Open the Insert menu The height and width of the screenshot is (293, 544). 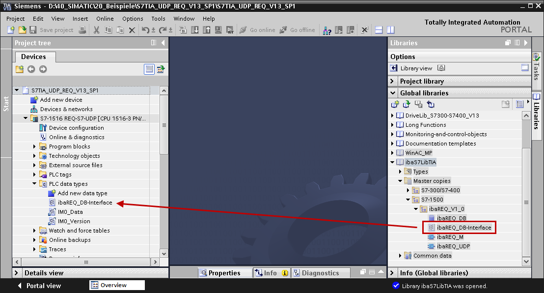[80, 18]
